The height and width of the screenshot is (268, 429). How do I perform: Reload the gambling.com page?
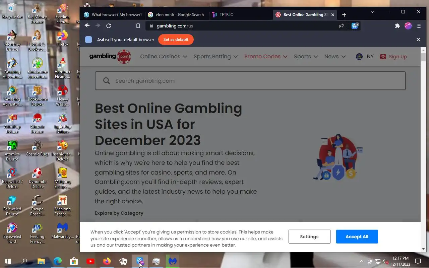pos(109,26)
